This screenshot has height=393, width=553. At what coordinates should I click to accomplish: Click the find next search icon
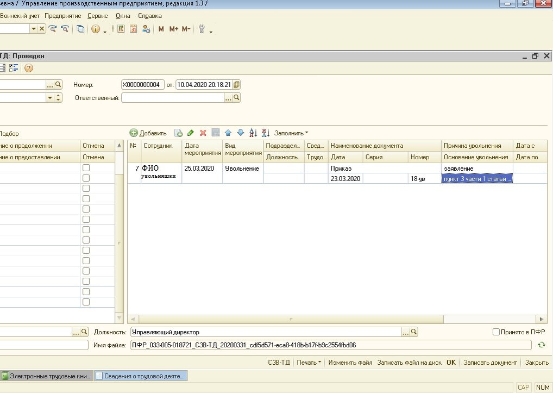tap(53, 29)
